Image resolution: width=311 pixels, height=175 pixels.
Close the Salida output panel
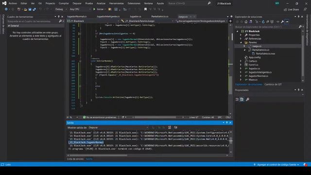point(230,123)
